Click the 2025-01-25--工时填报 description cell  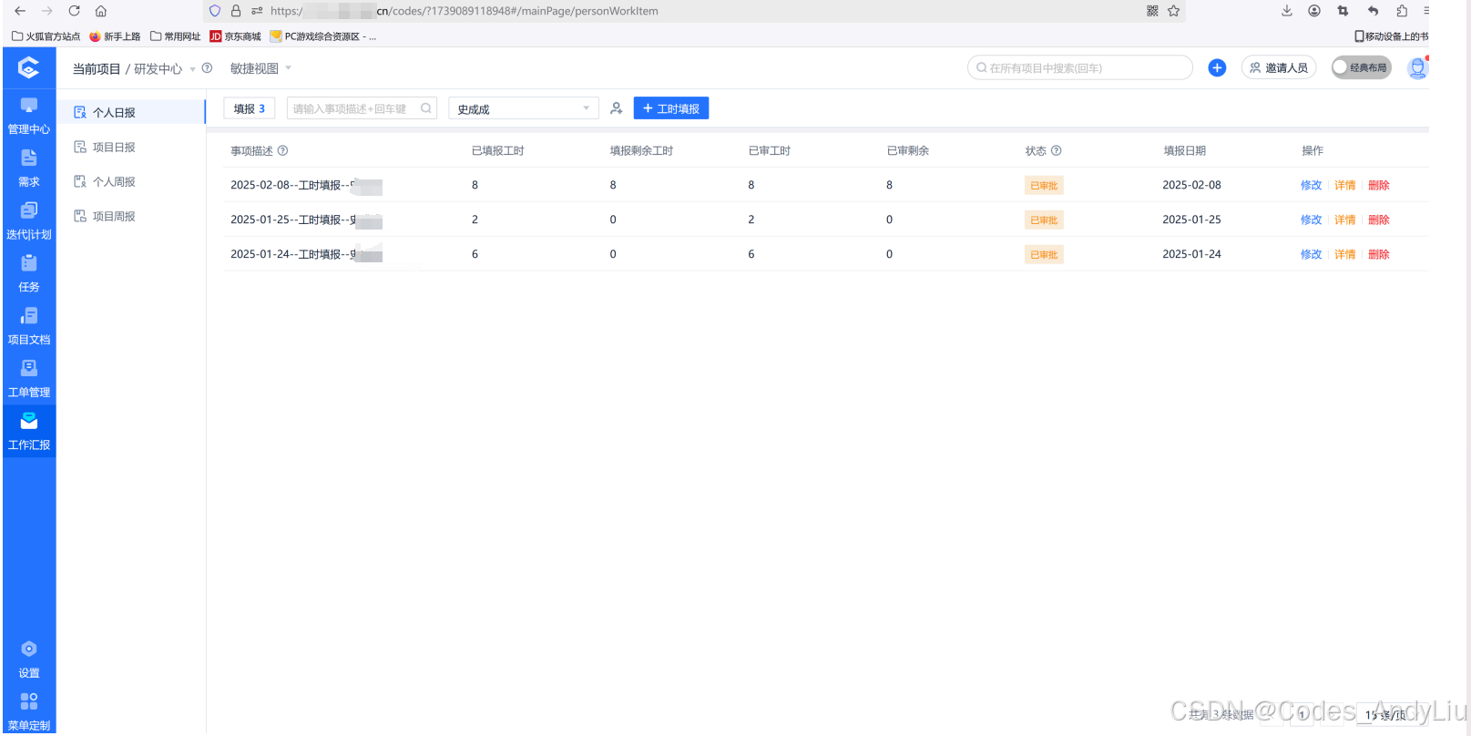[x=306, y=220]
